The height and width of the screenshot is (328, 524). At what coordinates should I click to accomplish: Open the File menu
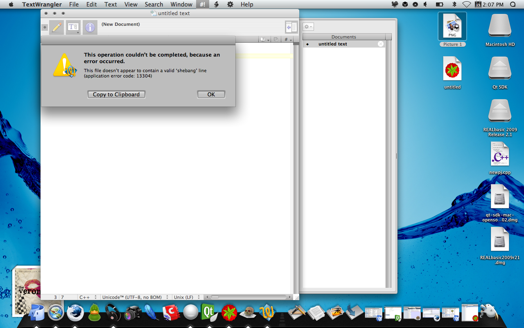tap(74, 5)
